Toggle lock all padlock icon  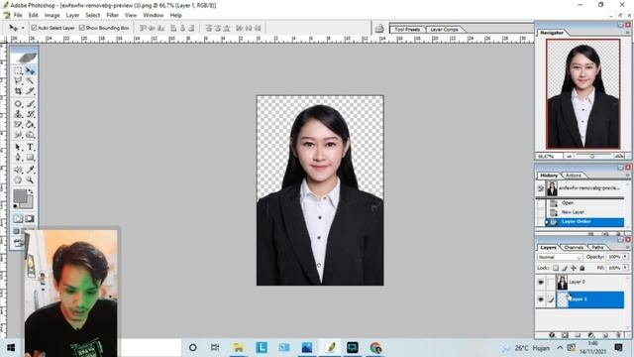point(582,268)
